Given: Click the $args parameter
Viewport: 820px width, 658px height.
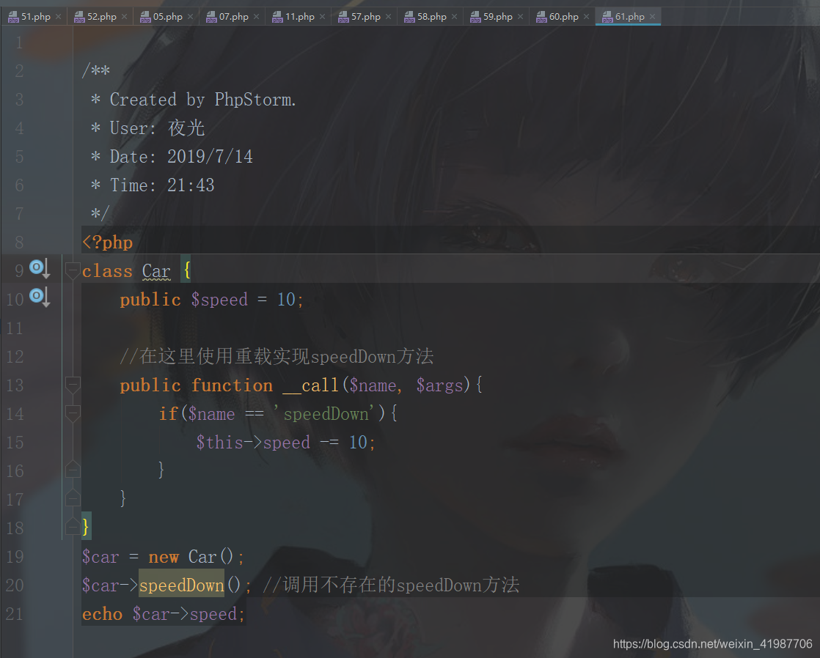Looking at the screenshot, I should coord(440,385).
